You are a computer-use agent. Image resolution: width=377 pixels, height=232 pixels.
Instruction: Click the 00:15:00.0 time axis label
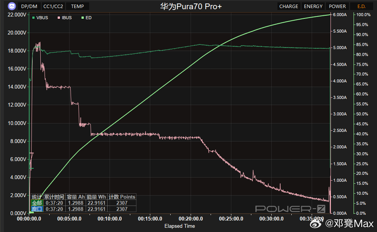click(x=150, y=219)
